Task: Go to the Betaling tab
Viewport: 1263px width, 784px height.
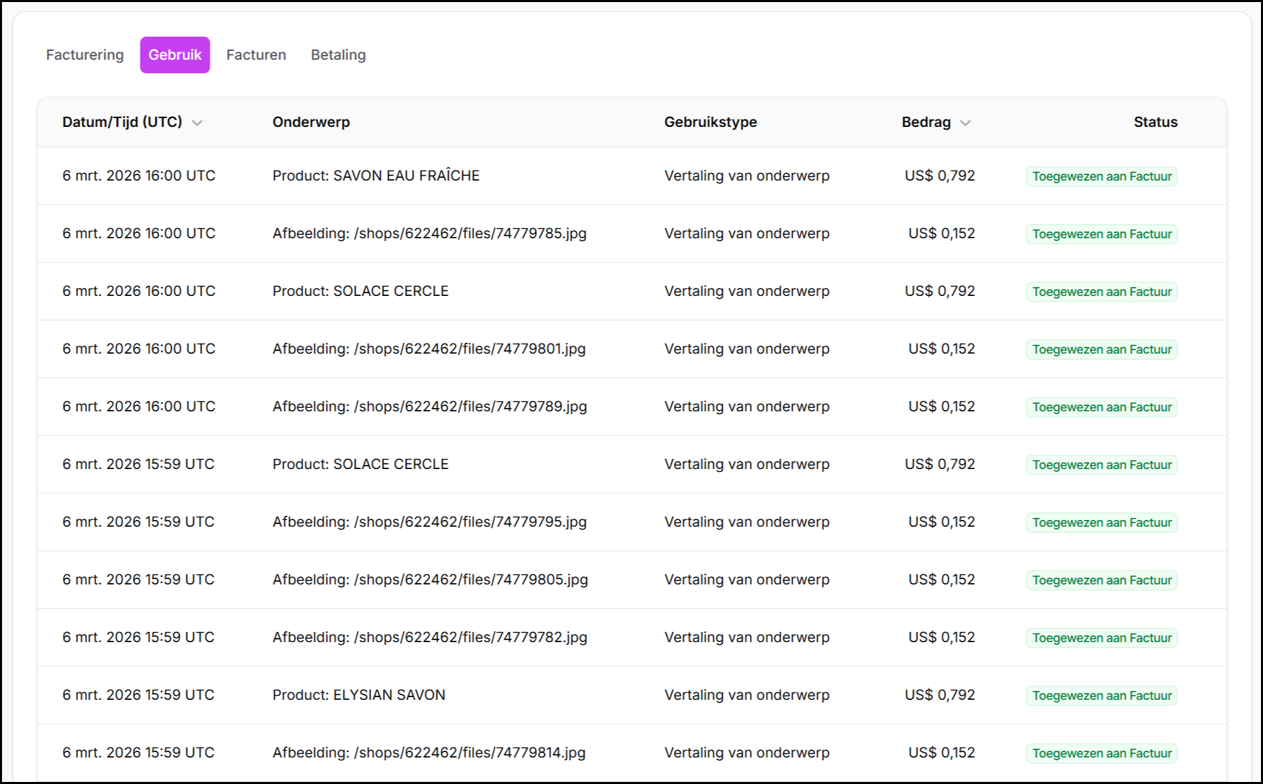Action: [338, 55]
